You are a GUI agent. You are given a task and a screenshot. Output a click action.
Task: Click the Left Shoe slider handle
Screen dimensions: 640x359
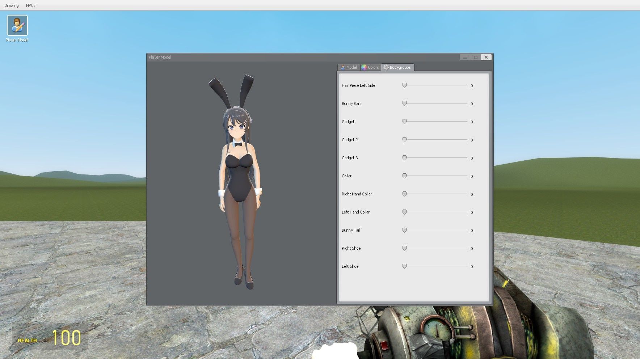pyautogui.click(x=404, y=266)
